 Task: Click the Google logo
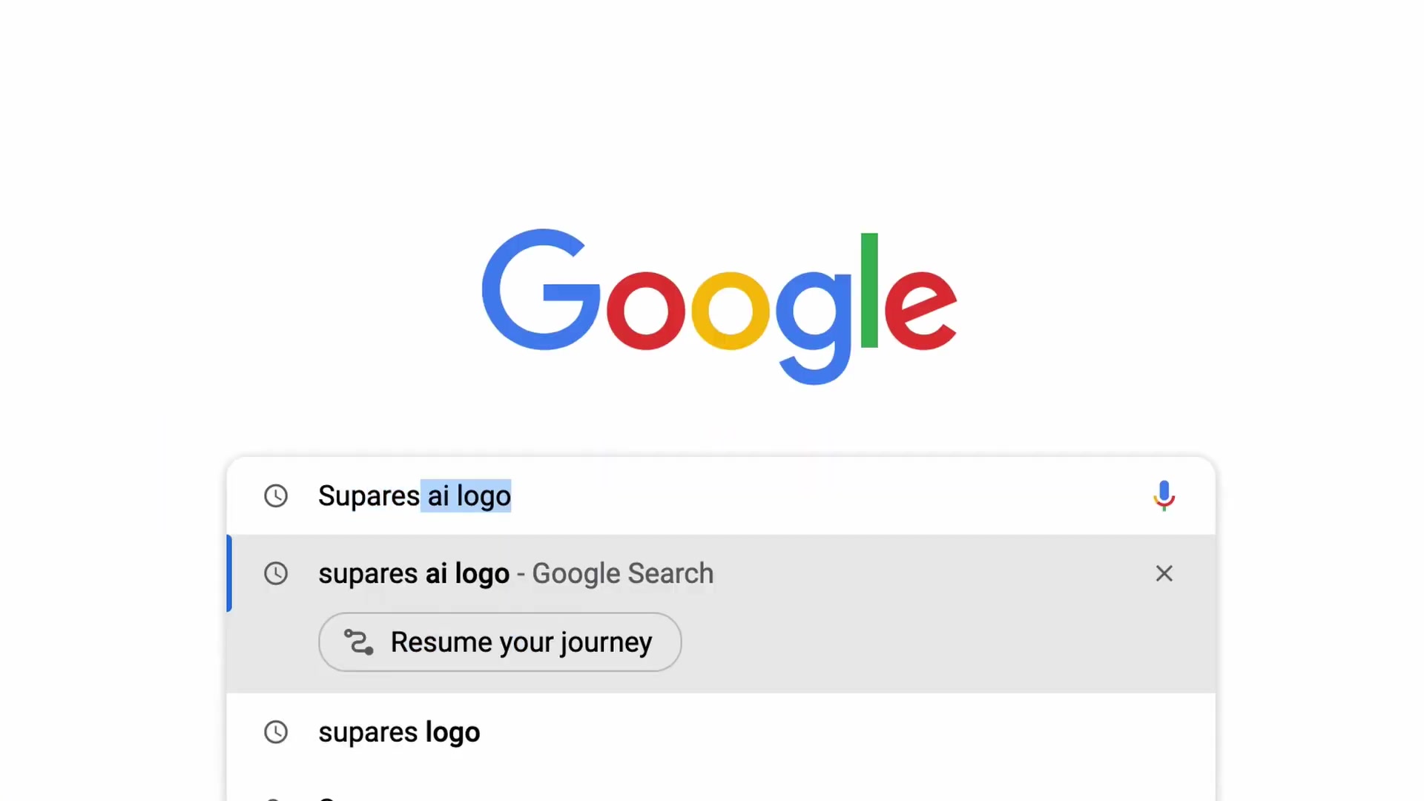pos(719,307)
